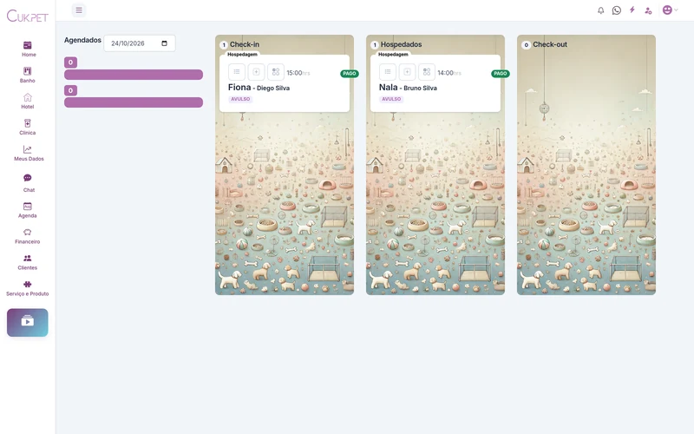Open the notifications bell
694x434 pixels.
pos(600,10)
